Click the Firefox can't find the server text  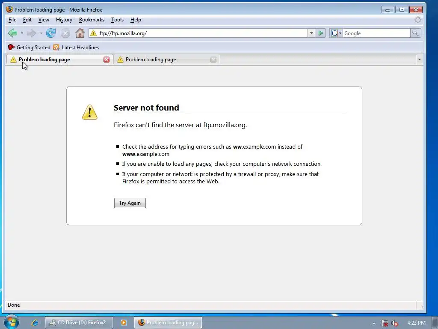[180, 125]
